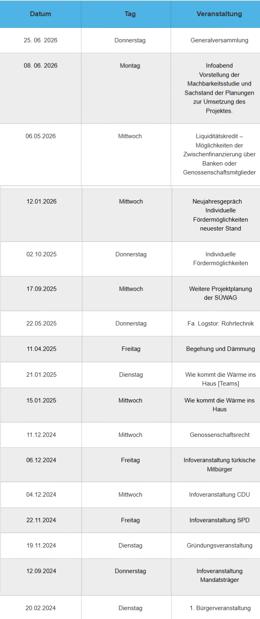Select Begehung und Dämmung event
The height and width of the screenshot is (619, 260).
(220, 349)
